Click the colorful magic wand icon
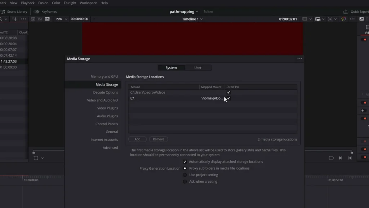This screenshot has width=369, height=208. pos(343,19)
